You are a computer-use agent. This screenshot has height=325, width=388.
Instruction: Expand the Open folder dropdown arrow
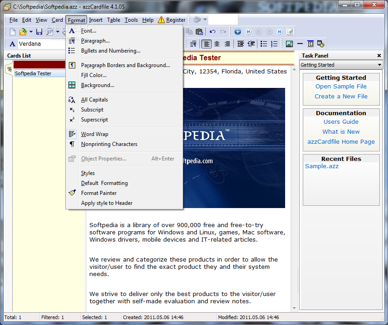pos(31,32)
